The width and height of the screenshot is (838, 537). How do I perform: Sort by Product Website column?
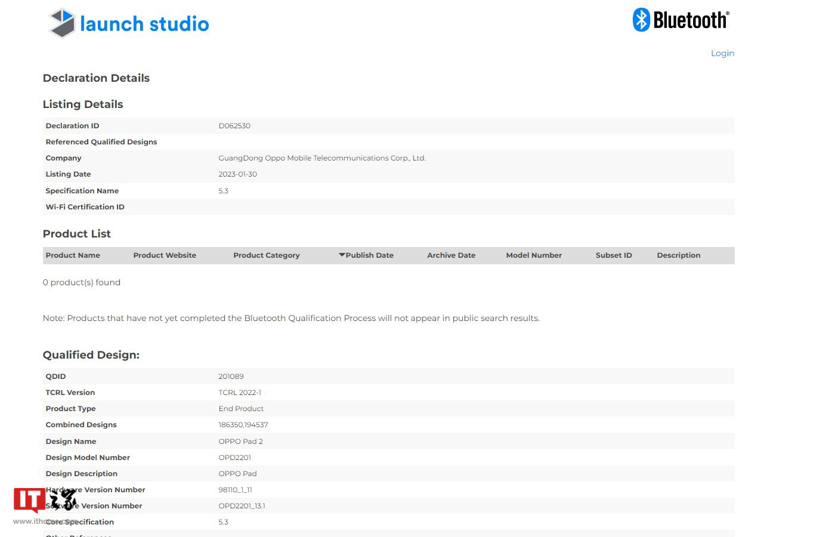click(165, 255)
